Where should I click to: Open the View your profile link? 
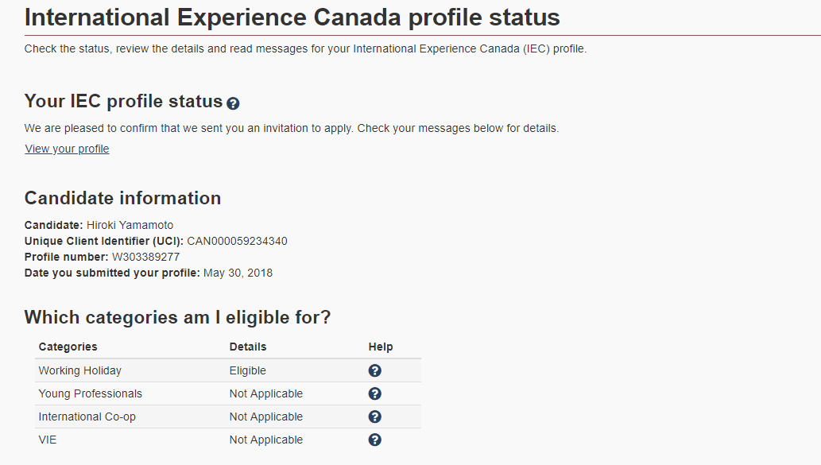click(x=67, y=149)
